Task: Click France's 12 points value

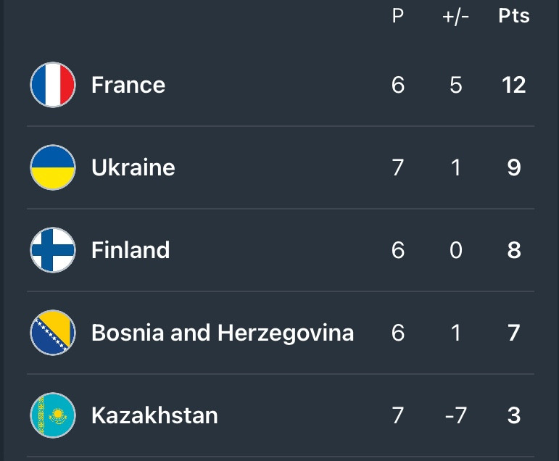Action: 514,85
